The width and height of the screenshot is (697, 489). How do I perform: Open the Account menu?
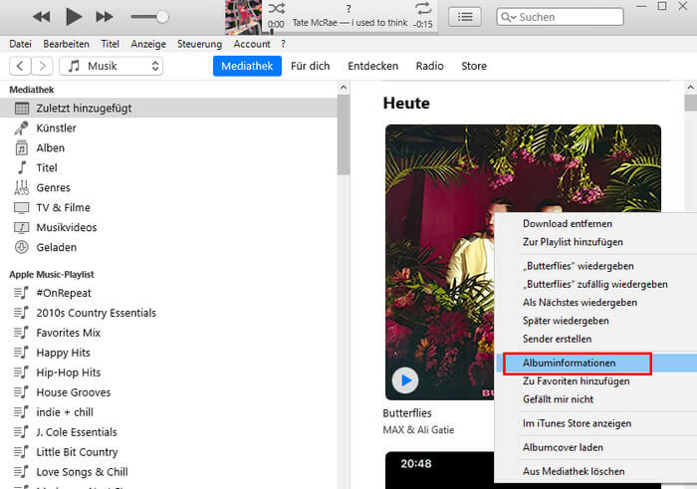(x=252, y=44)
